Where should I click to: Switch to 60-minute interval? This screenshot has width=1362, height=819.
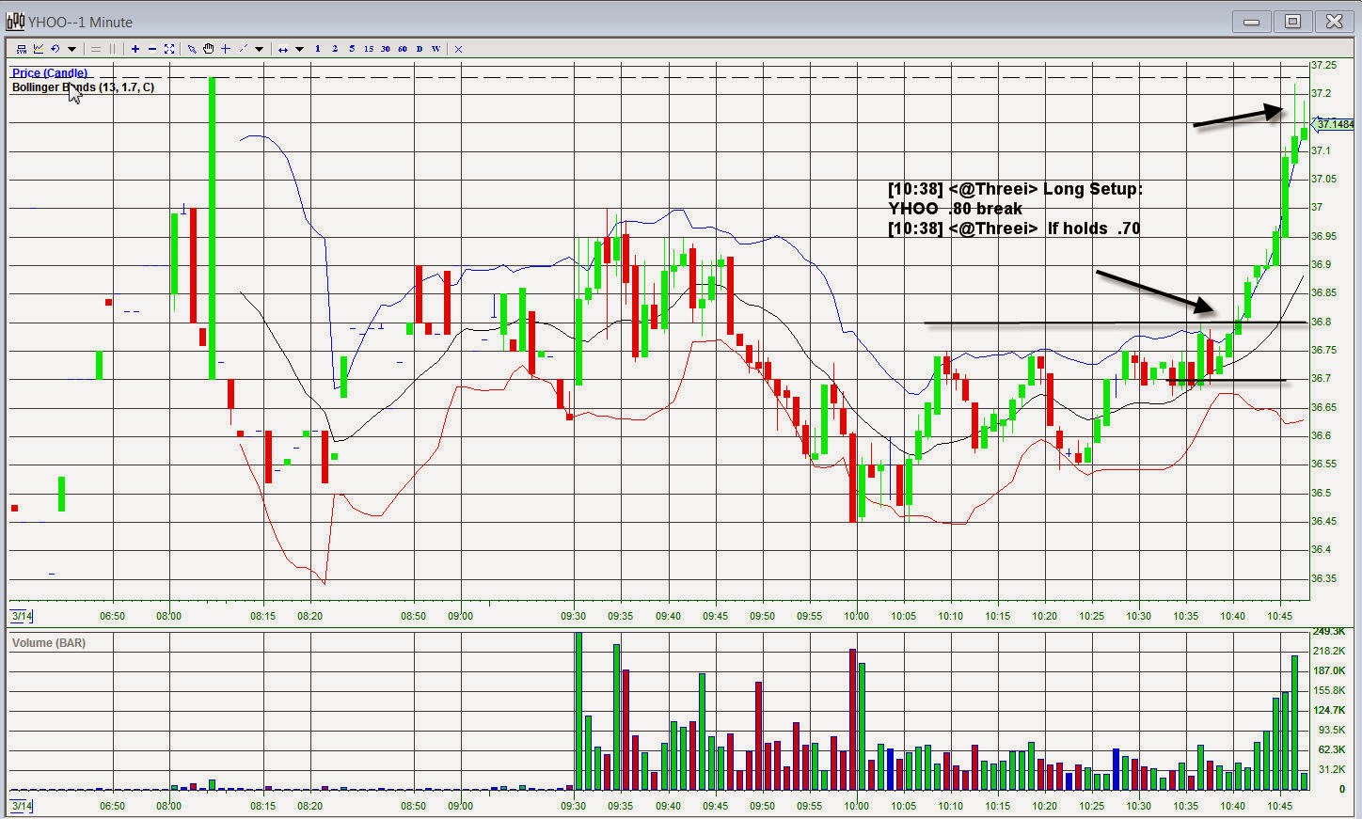(403, 49)
